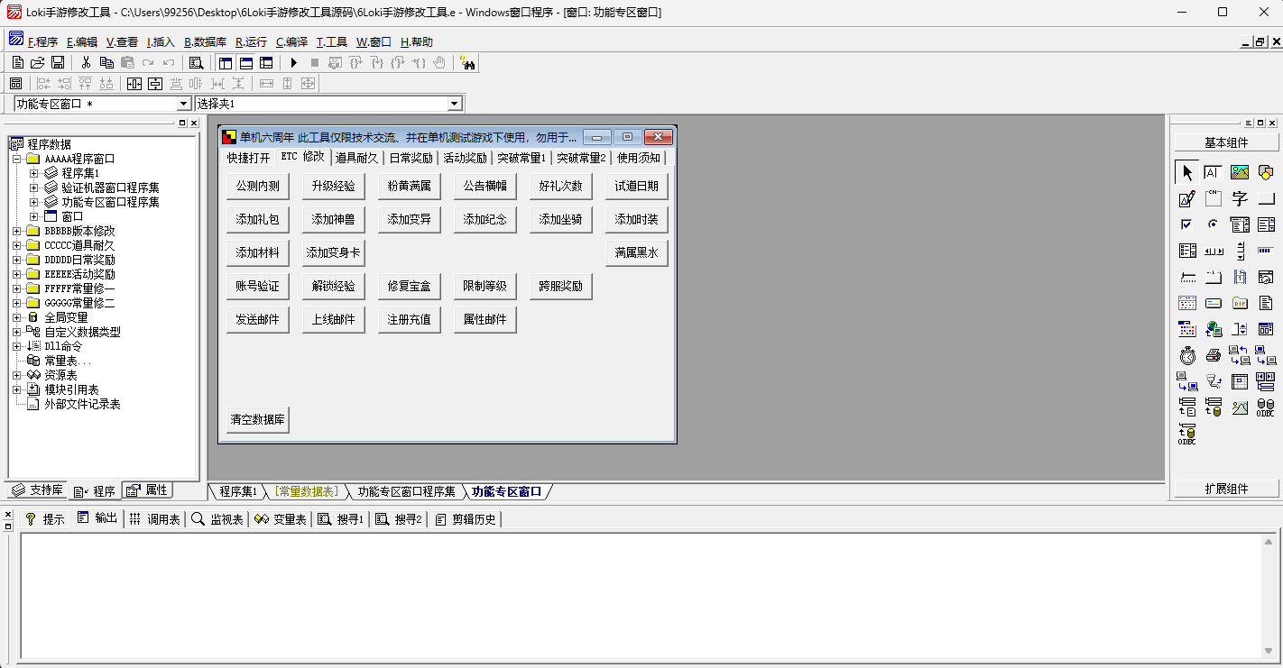Click the Run (play) toolbar icon
The image size is (1283, 668).
tap(293, 62)
